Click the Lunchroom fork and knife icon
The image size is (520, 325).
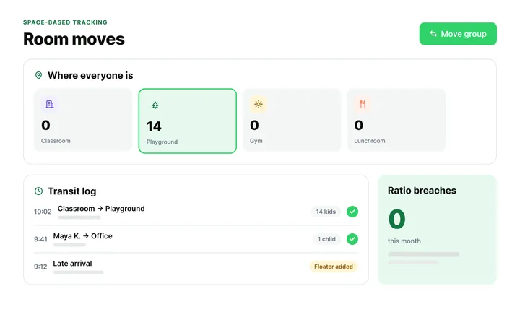[x=363, y=104]
